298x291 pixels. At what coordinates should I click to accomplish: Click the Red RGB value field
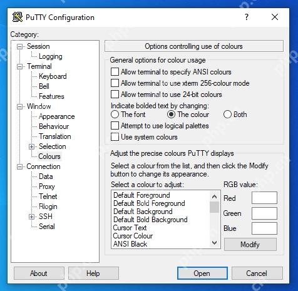(x=264, y=198)
